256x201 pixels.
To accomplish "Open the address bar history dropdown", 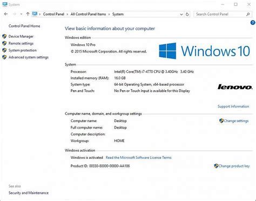I will 181,14.
